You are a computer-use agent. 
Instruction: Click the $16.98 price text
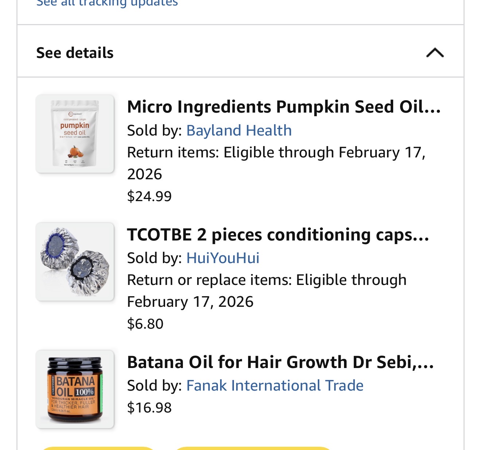point(149,408)
